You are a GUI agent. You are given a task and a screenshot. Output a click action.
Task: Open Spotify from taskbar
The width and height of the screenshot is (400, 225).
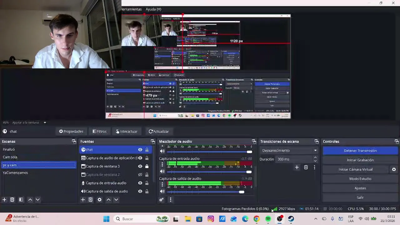coord(268,219)
